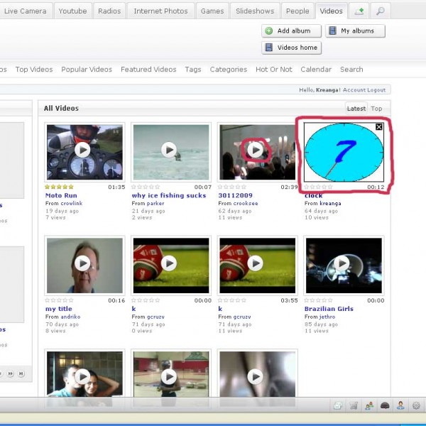Screen dimensions: 426x426
Task: Play the why ice fishing sucks video
Action: [169, 150]
